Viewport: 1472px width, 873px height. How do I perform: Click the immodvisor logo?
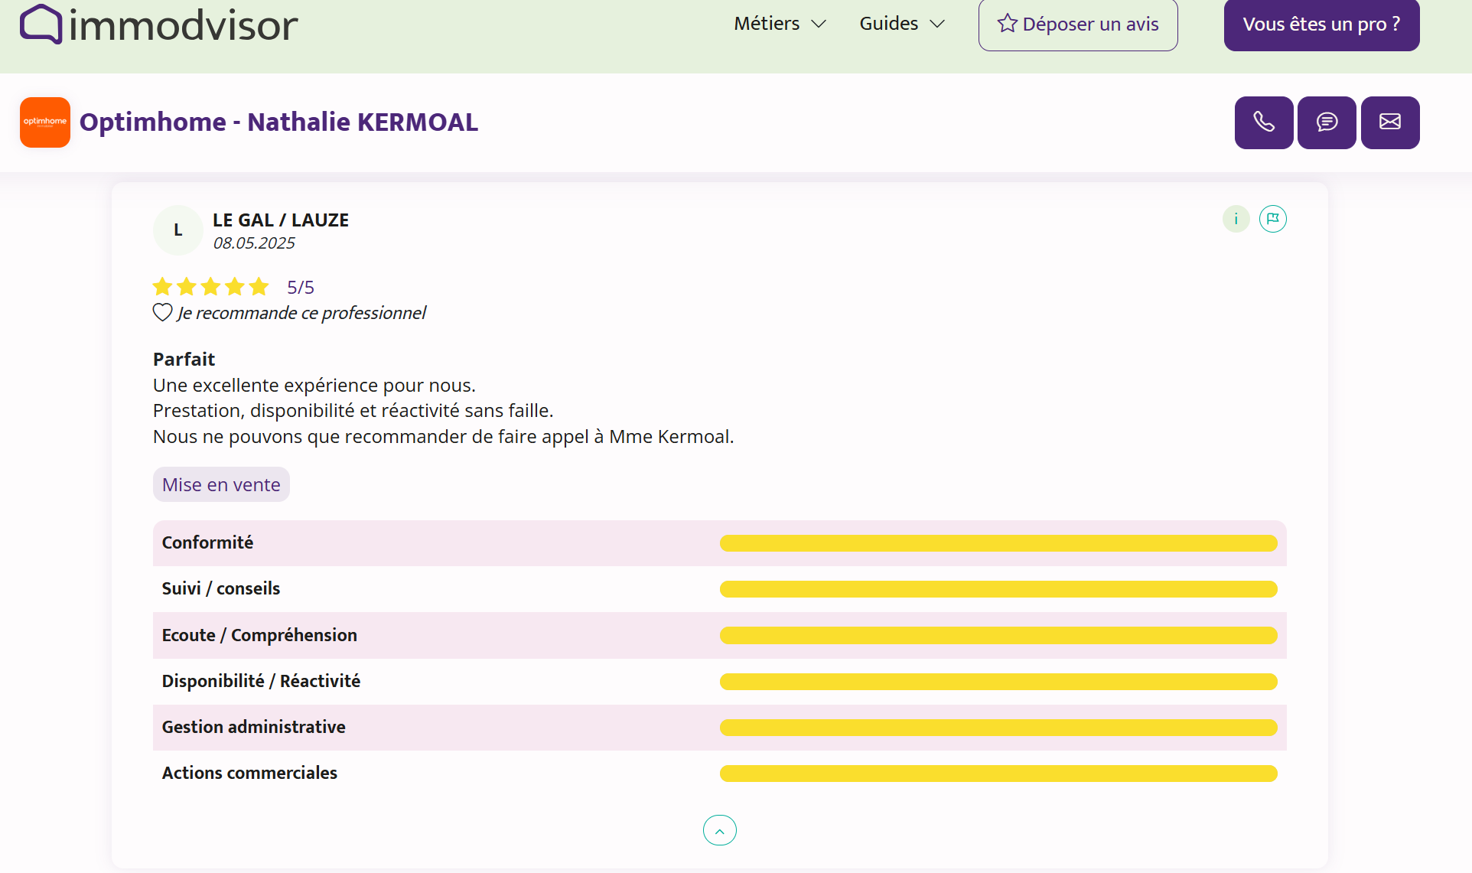pyautogui.click(x=158, y=24)
